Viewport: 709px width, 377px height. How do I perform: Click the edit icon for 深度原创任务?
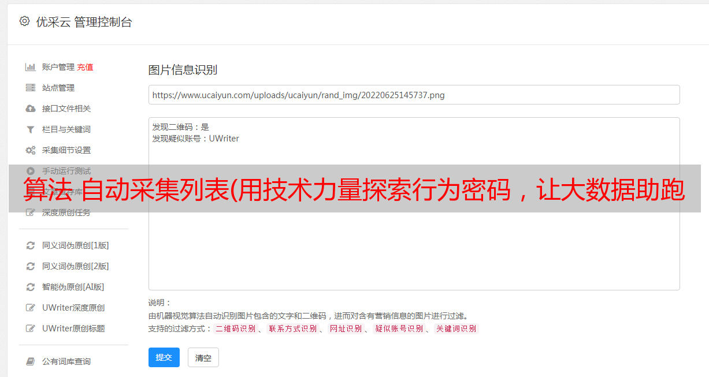pyautogui.click(x=31, y=212)
